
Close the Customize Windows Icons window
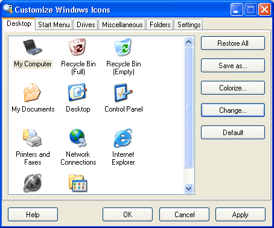(x=264, y=9)
